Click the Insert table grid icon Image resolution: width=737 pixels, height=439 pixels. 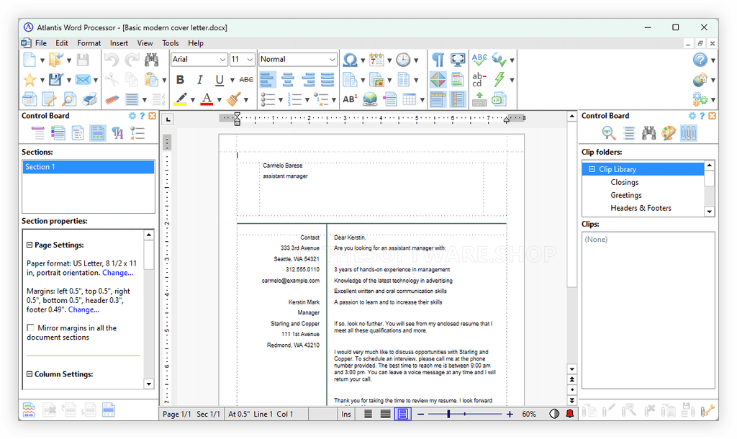pyautogui.click(x=409, y=99)
